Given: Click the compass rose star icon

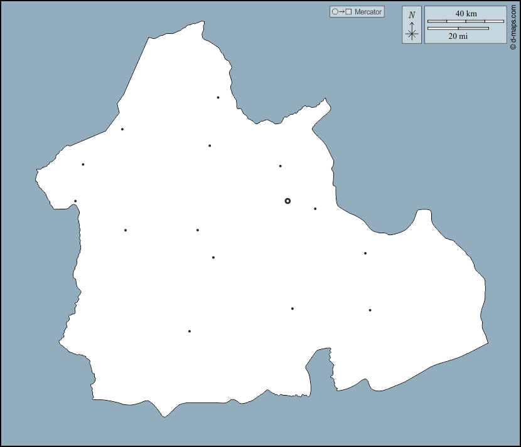Looking at the screenshot, I should [412, 34].
